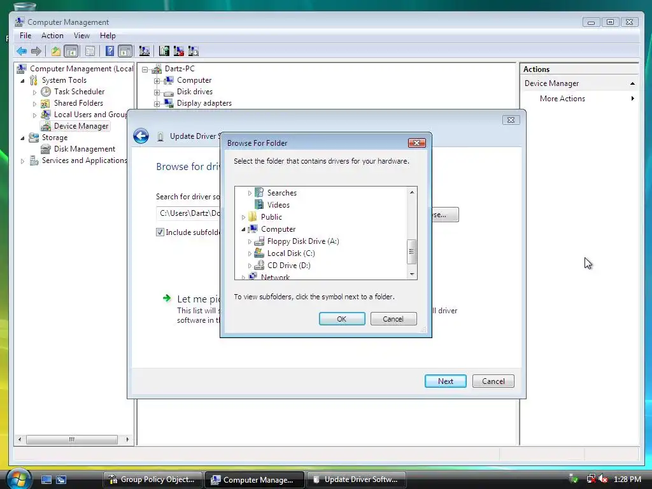Expand Services and Applications node

click(22, 161)
